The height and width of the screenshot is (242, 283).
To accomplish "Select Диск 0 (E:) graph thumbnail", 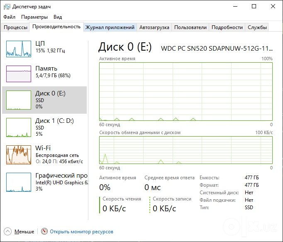I will coord(19,100).
